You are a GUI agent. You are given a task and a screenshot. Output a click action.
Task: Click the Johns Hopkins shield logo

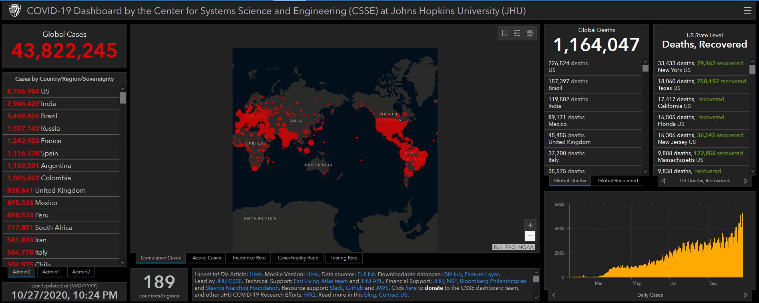15,11
